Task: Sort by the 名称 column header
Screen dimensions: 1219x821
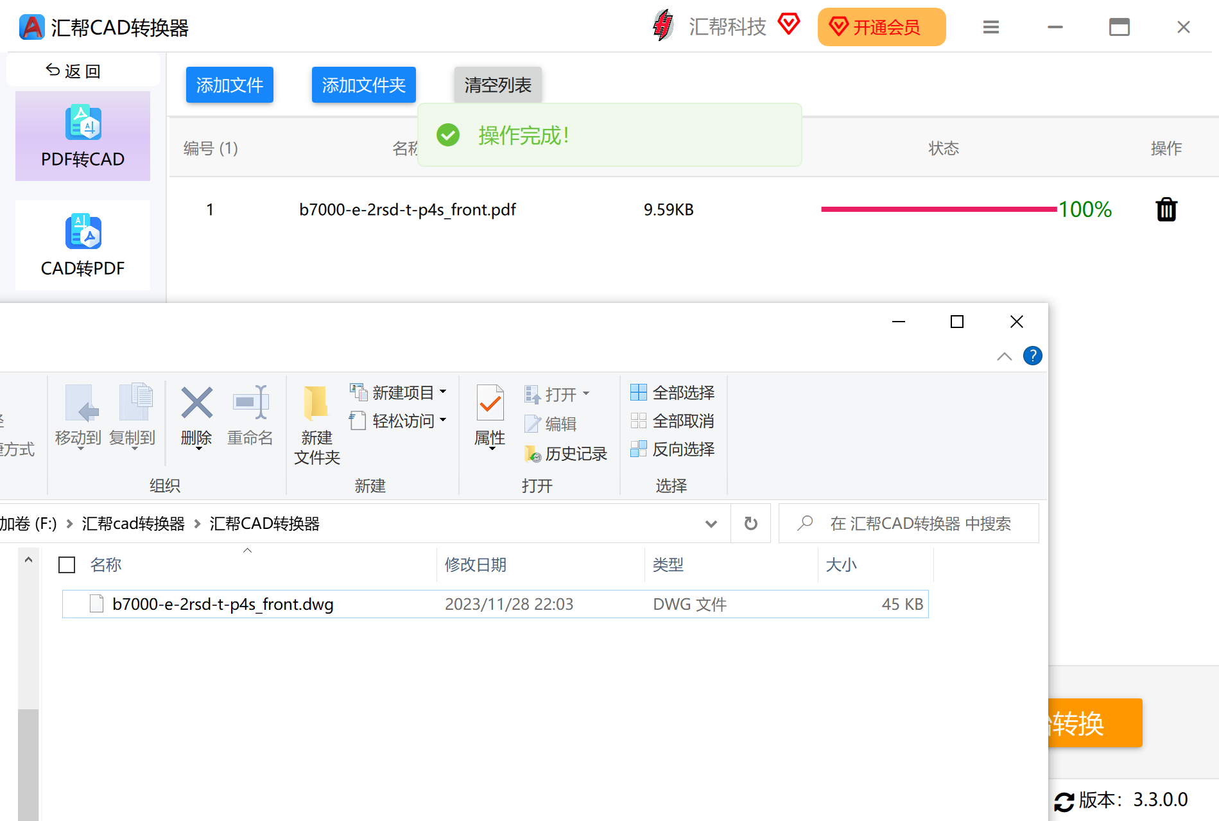Action: tap(106, 565)
